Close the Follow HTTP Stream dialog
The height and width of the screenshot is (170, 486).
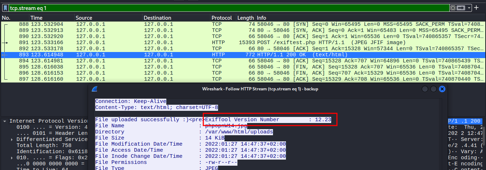[442, 89]
